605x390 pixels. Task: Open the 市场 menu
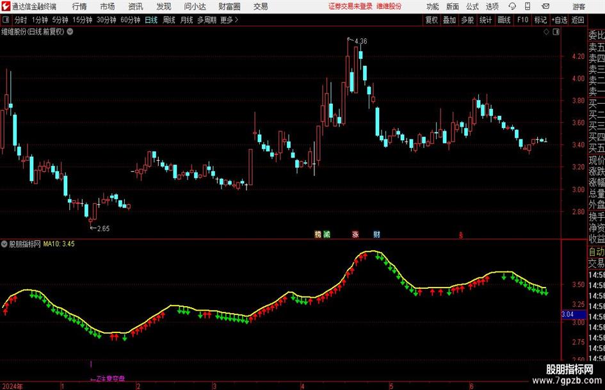click(x=108, y=6)
